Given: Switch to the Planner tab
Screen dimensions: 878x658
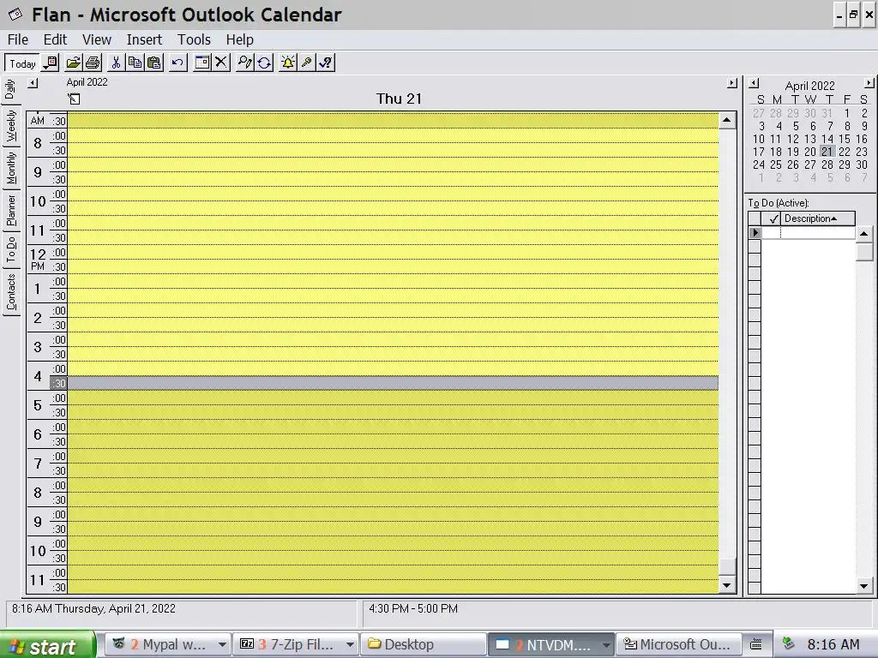Looking at the screenshot, I should tap(10, 211).
